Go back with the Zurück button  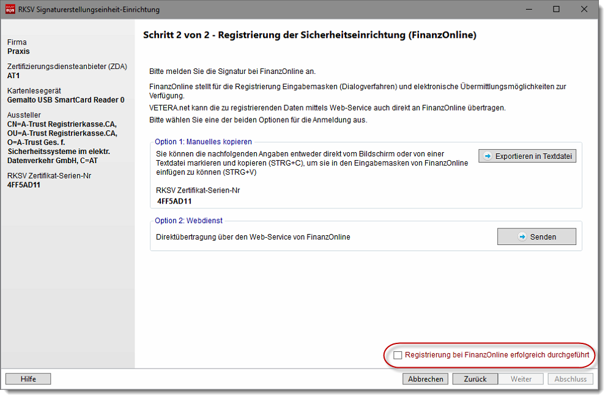[x=475, y=379]
